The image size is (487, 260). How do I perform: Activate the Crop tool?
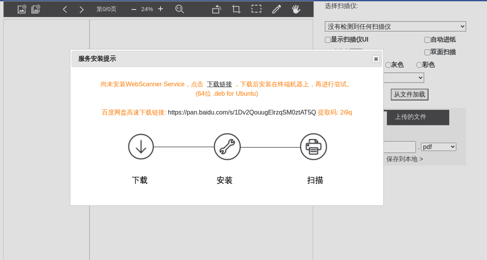click(x=236, y=9)
